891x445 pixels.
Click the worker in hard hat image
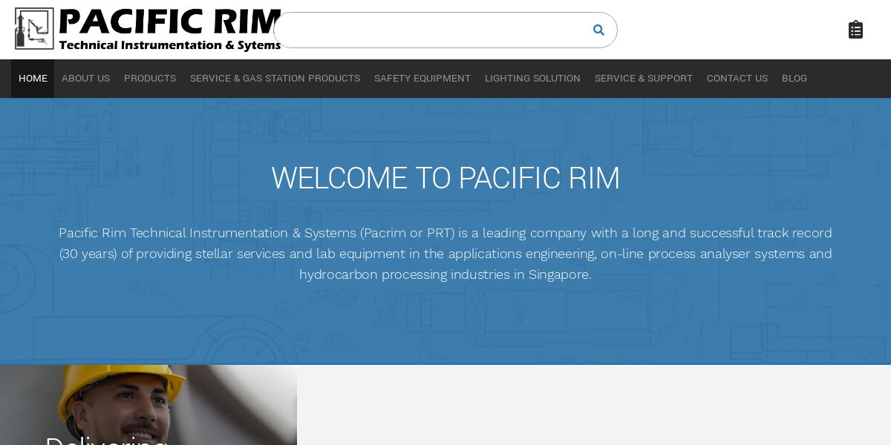click(x=148, y=405)
